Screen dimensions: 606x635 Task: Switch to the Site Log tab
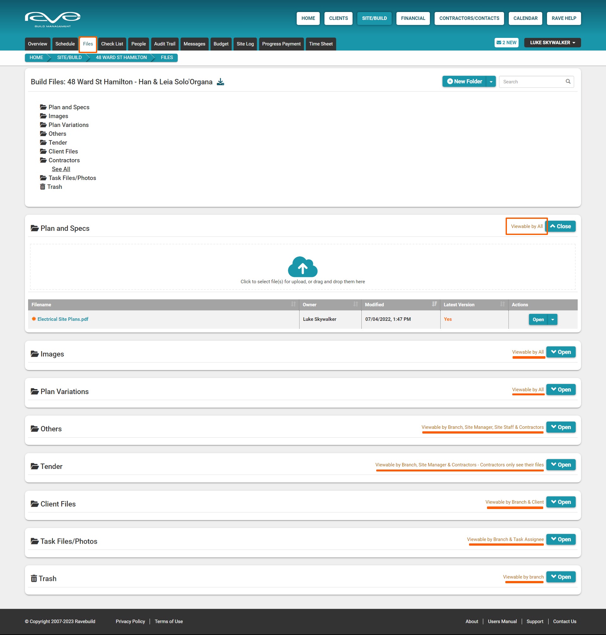click(245, 44)
